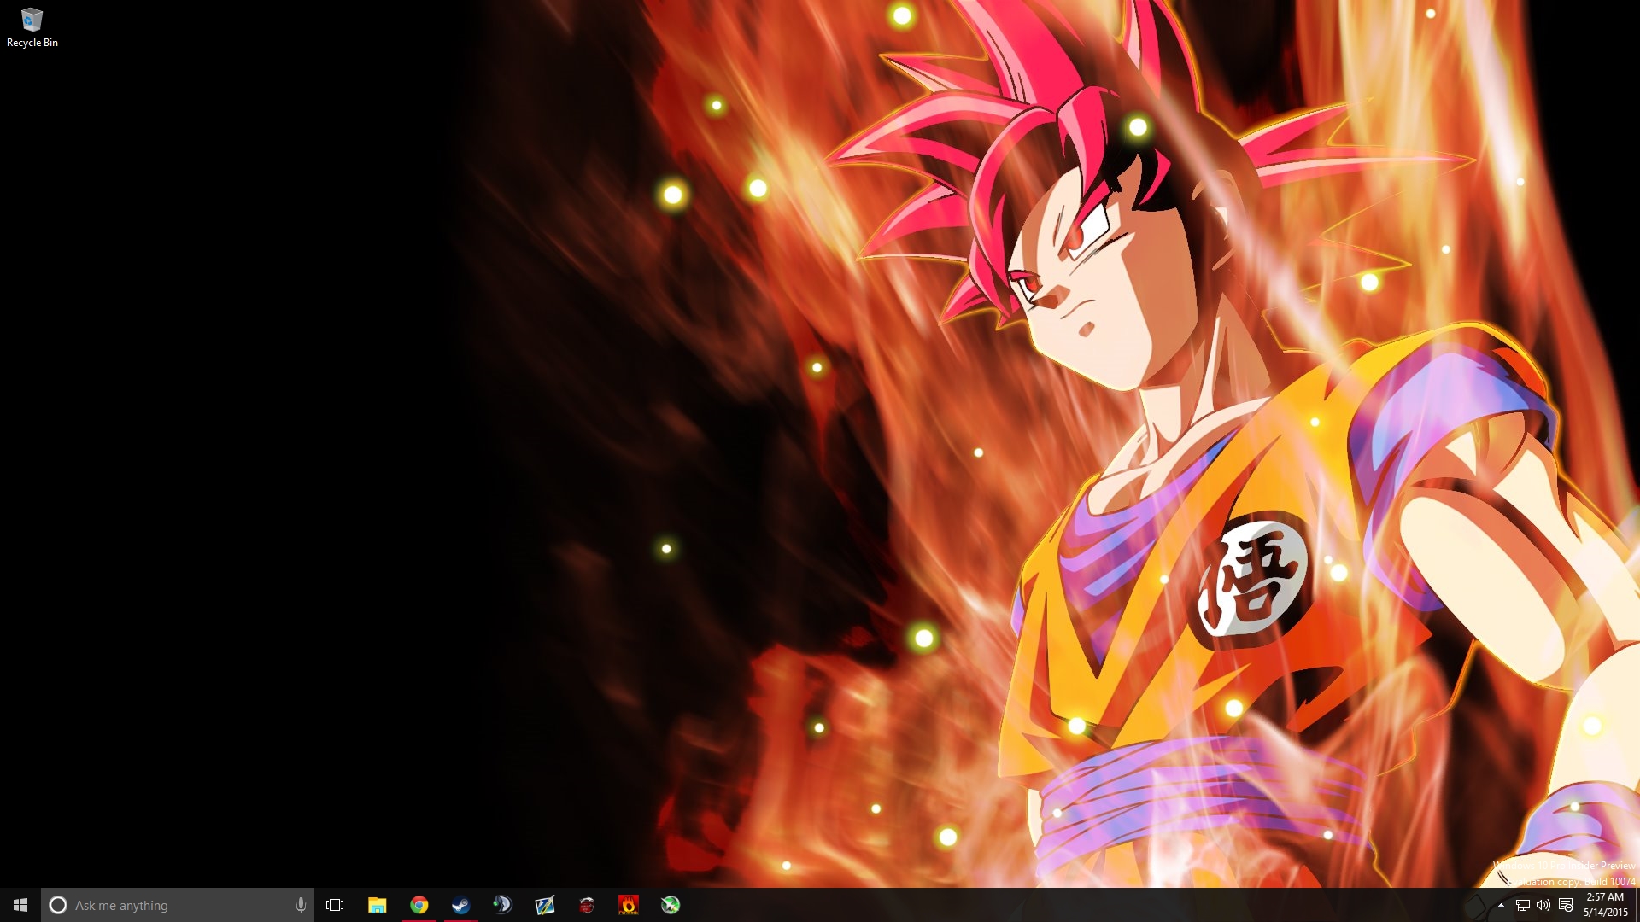Activate the Cortana microphone
Viewport: 1640px width, 922px height.
click(301, 905)
